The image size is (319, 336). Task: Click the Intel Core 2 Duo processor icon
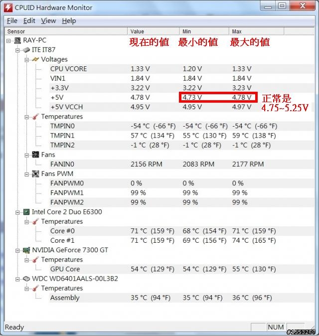(x=26, y=212)
